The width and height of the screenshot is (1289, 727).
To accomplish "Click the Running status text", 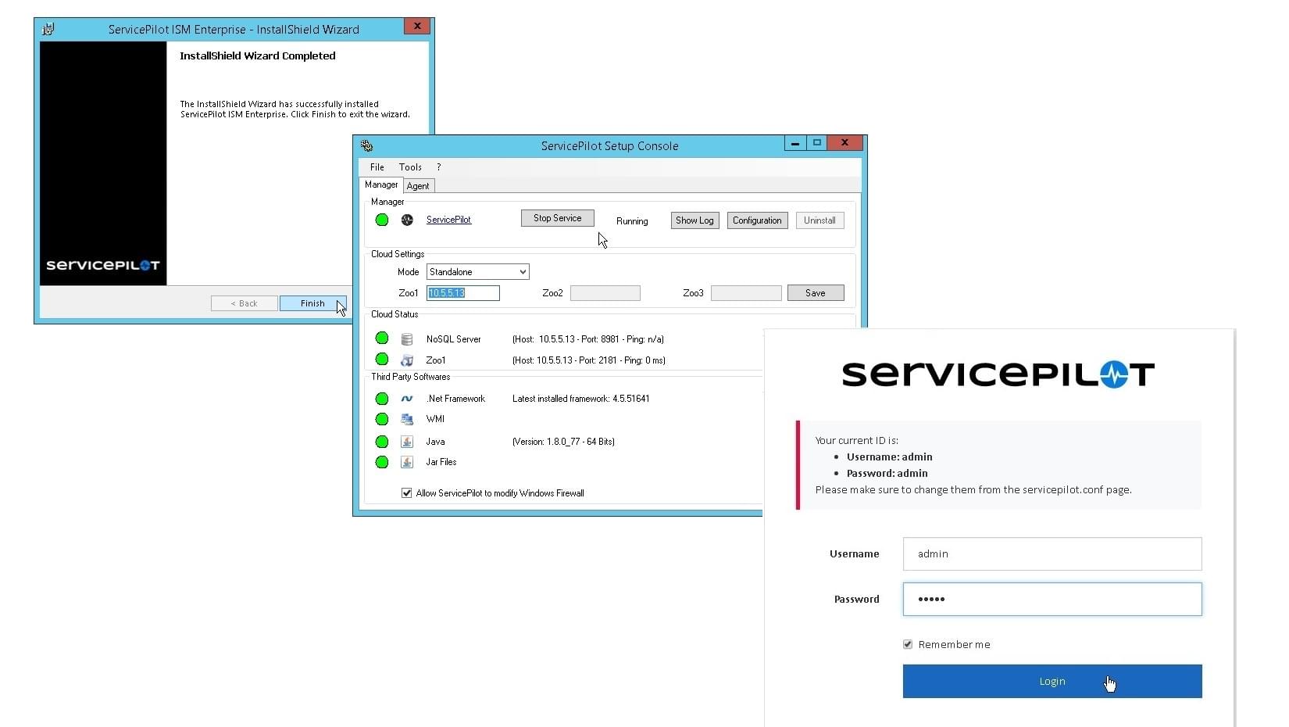I will (x=632, y=221).
